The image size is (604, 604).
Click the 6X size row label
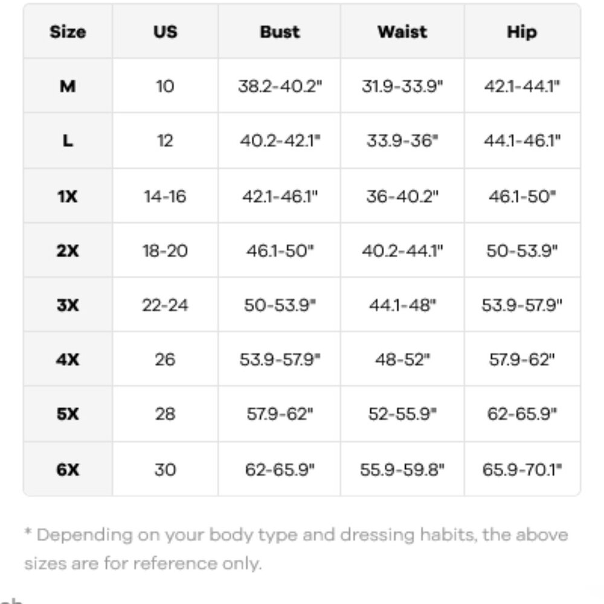click(68, 469)
